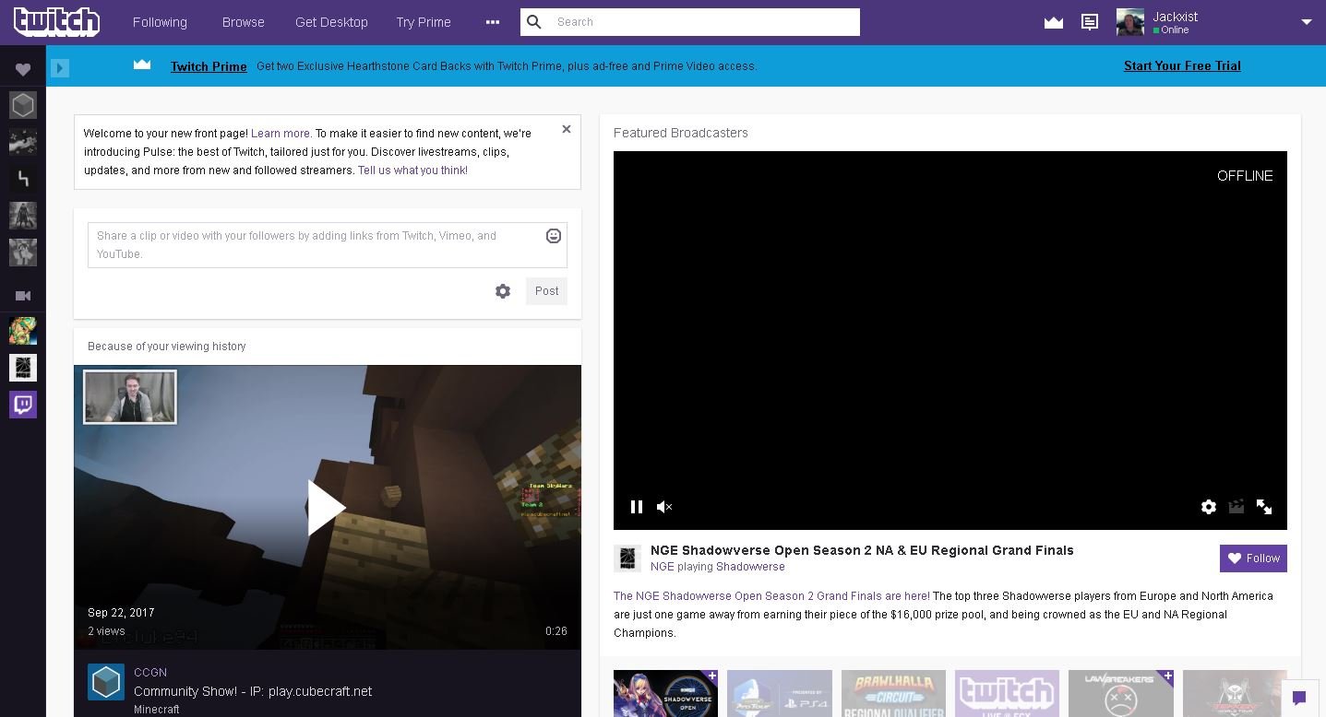Viewport: 1326px width, 717px height.
Task: Click the Jackxist profile avatar
Action: click(x=1130, y=22)
